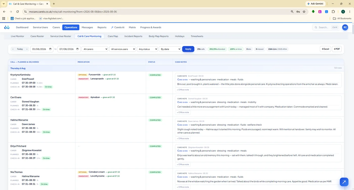This screenshot has height=190, width=354.
Task: Open the Reports menu item
Action: [102, 27]
